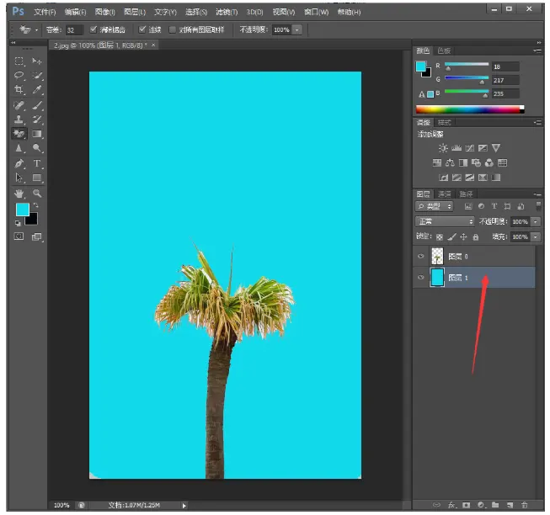550x515 pixels.
Task: Select the Crop tool
Action: tap(19, 90)
